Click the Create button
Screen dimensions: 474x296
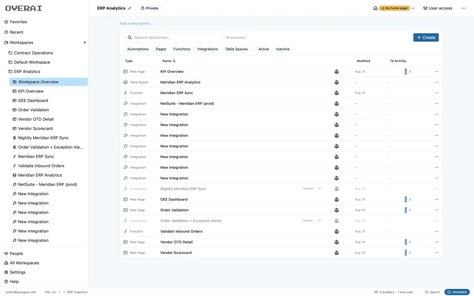426,37
